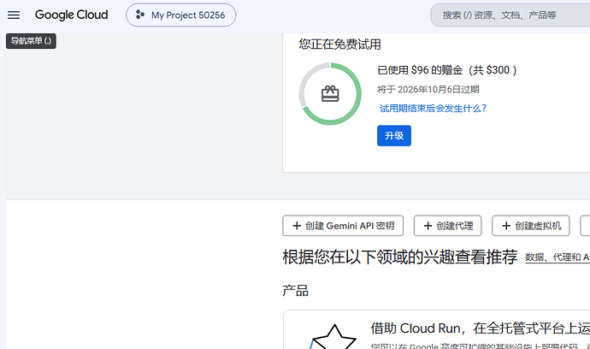Open the 数据、代理和 interest link
Viewport: 590px width, 349px height.
pyautogui.click(x=558, y=257)
